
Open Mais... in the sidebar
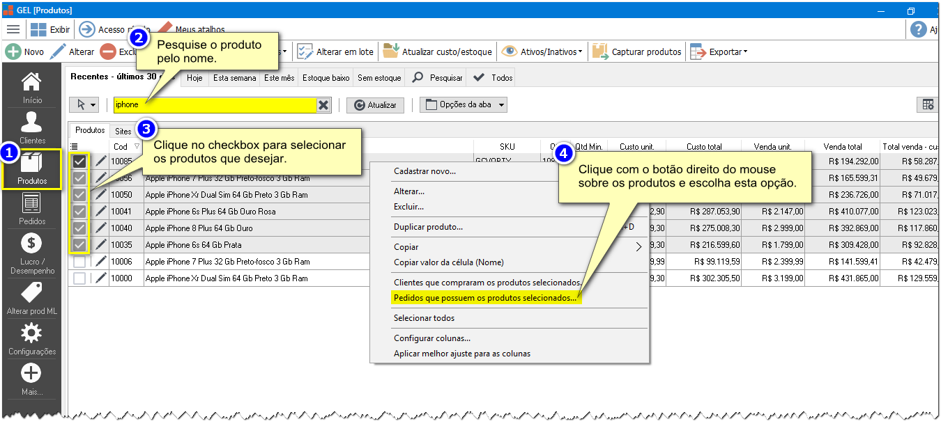[x=32, y=379]
